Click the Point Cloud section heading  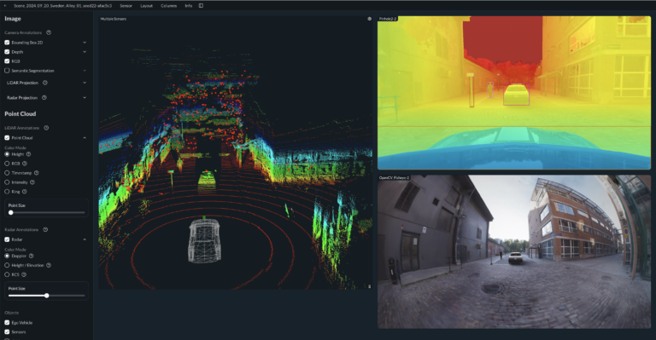tap(20, 114)
